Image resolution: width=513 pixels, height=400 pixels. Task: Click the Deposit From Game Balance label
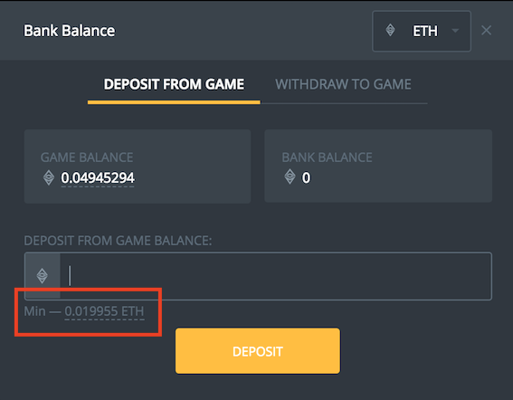tap(118, 241)
